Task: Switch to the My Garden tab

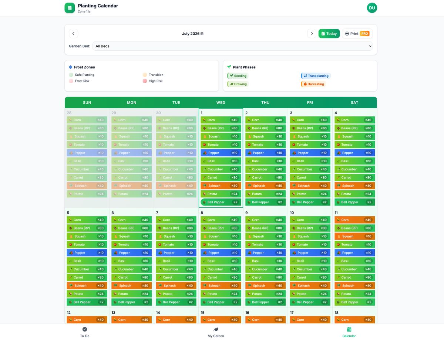Action: click(x=216, y=332)
